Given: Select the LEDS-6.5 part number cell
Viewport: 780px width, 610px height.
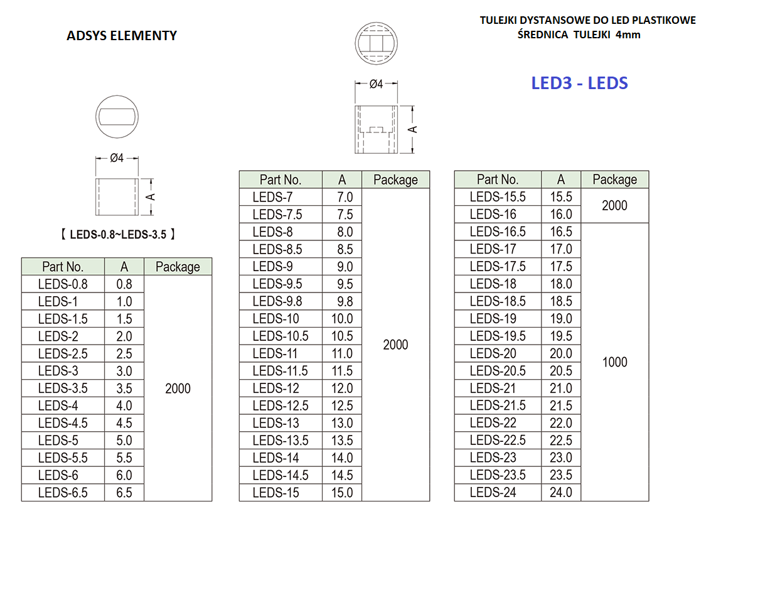Looking at the screenshot, I should point(63,493).
